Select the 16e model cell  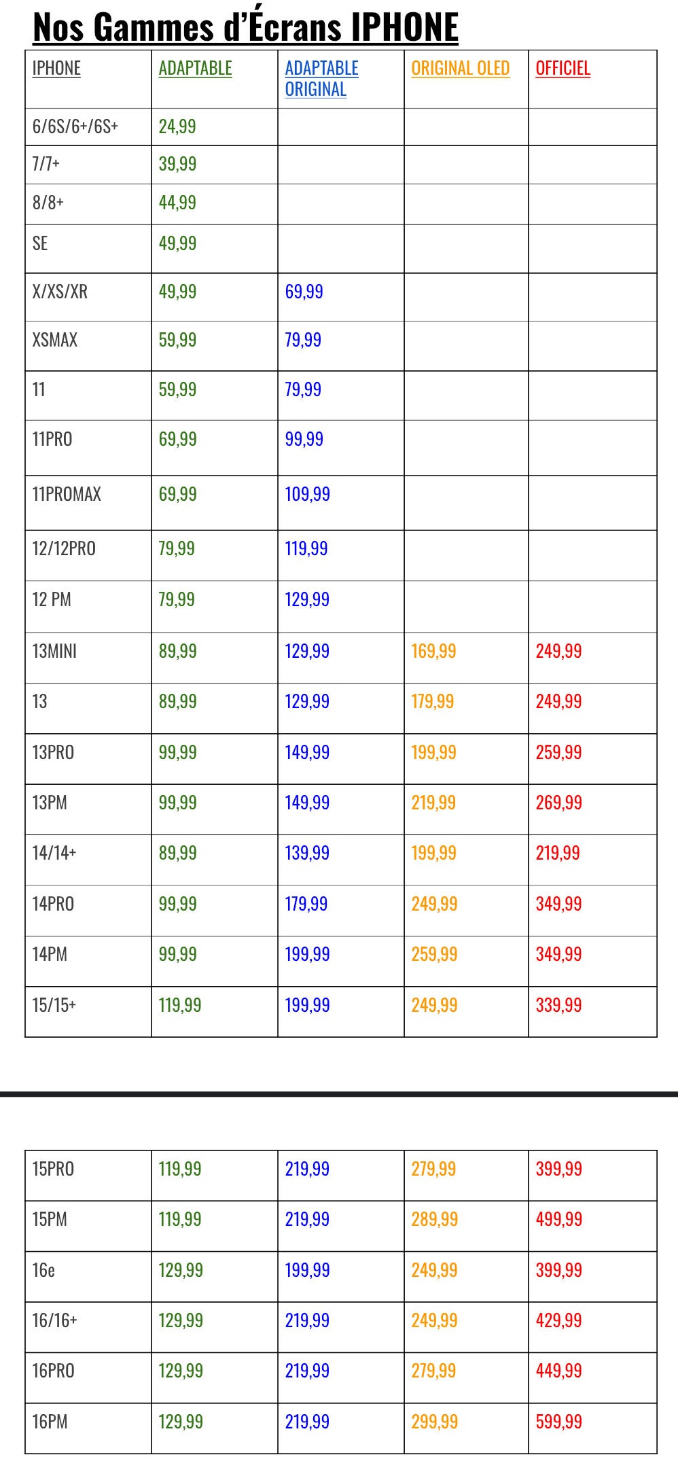click(43, 1270)
